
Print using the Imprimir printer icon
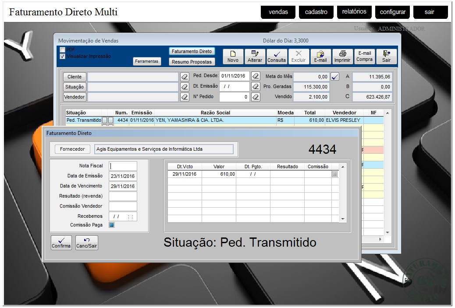coord(342,57)
